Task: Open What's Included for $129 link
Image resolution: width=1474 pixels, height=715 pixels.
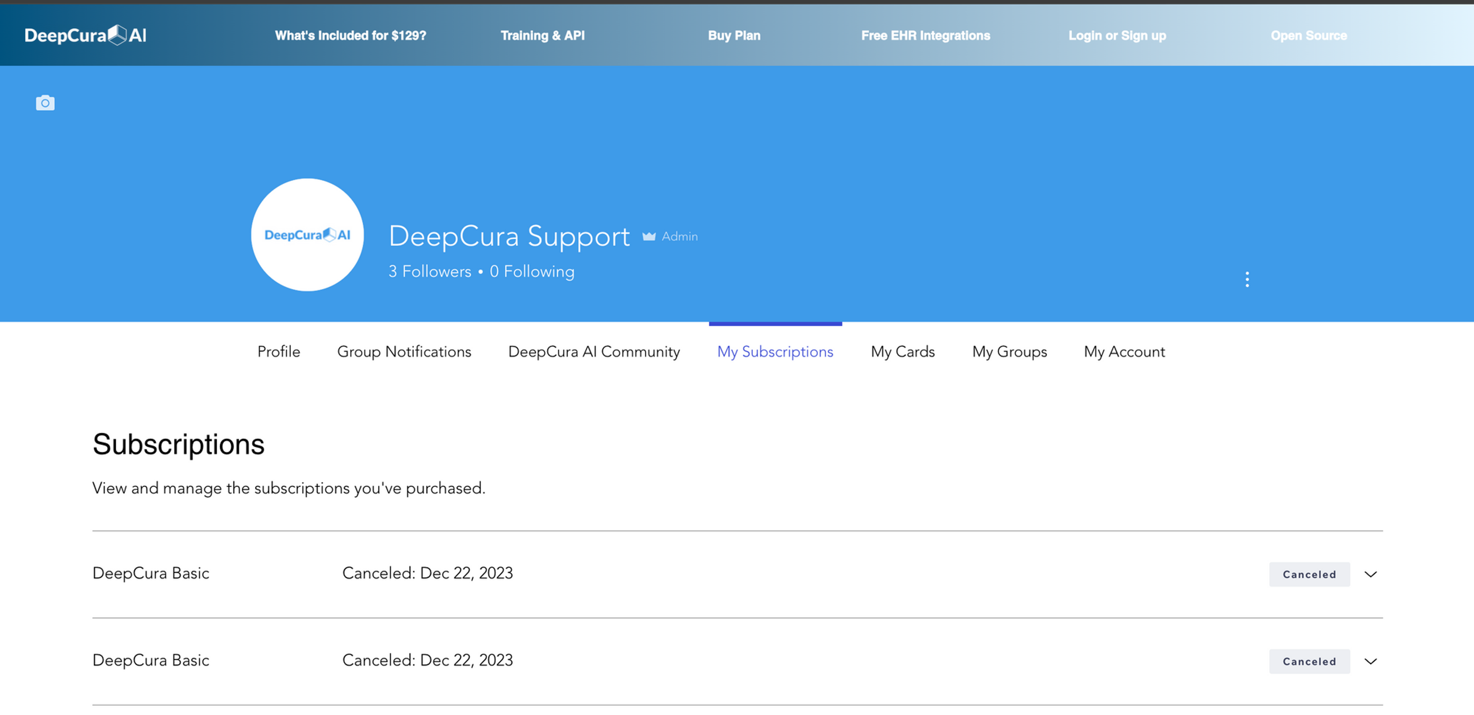Action: point(350,35)
